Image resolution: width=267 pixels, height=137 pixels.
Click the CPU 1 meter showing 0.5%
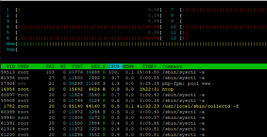click(84, 10)
